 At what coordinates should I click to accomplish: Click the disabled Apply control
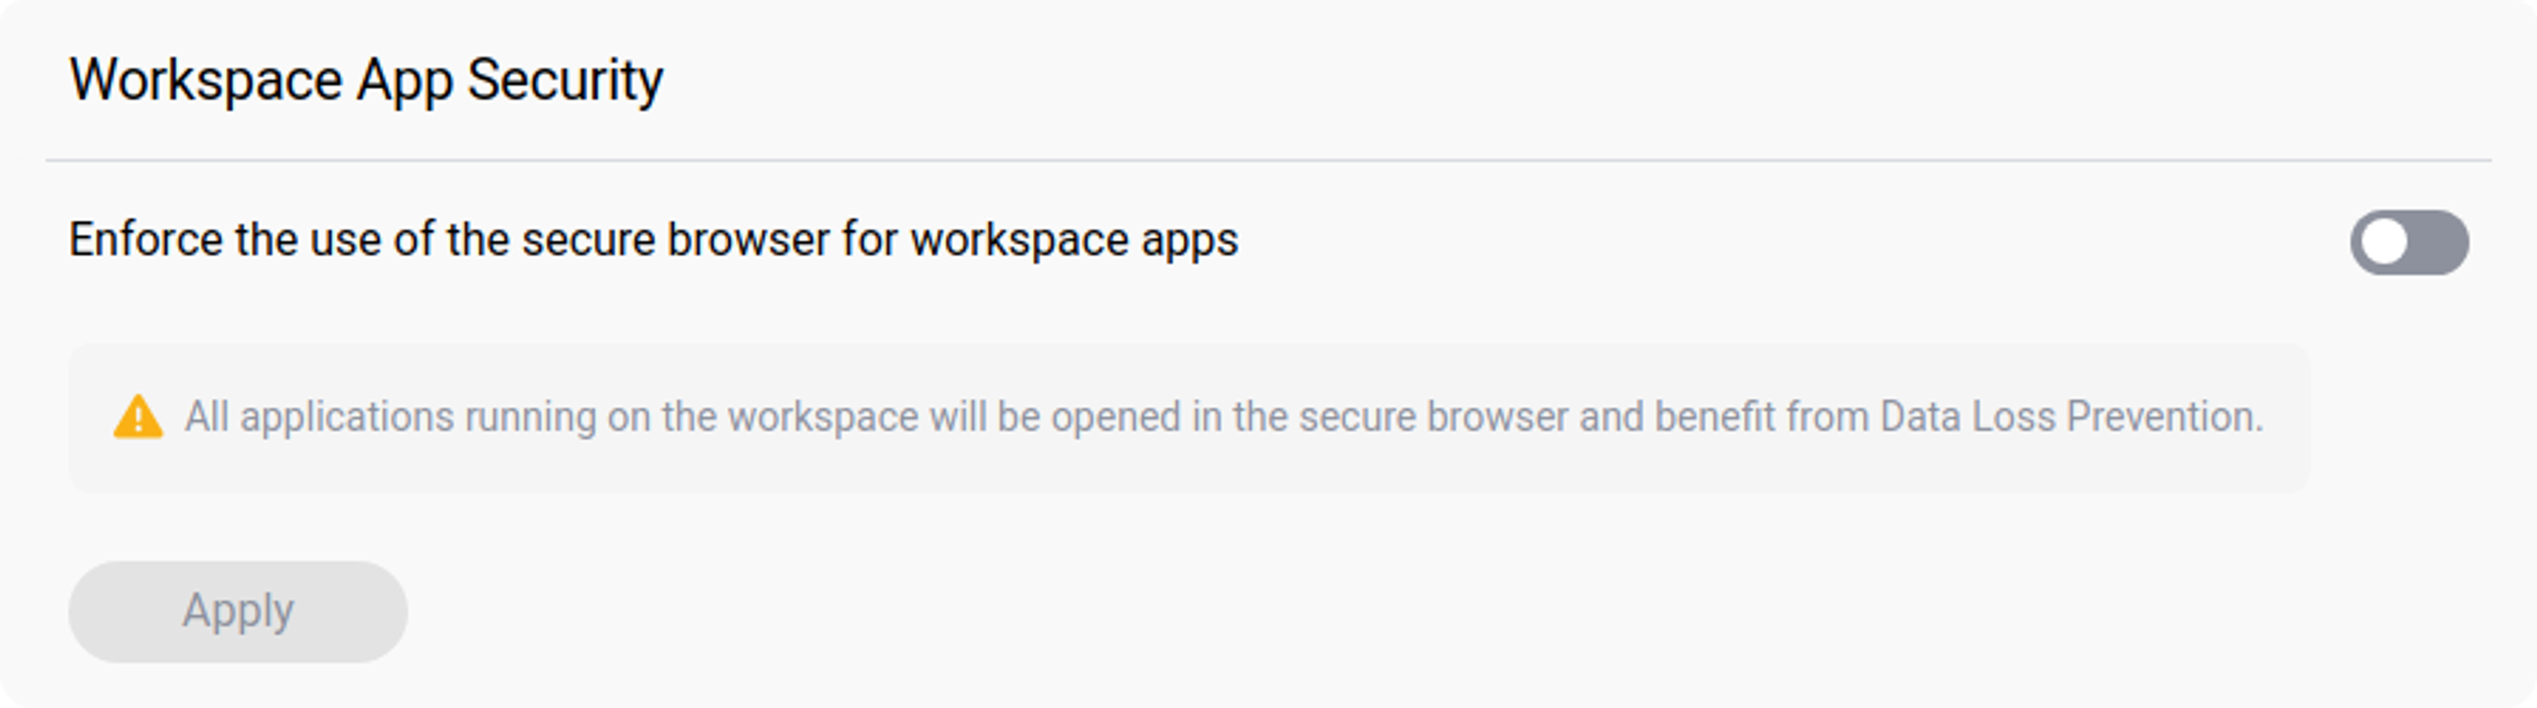point(237,611)
